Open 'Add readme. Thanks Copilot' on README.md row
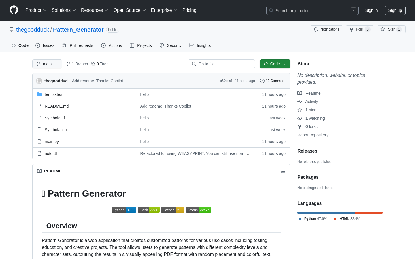Image resolution: width=415 pixels, height=259 pixels. point(166,106)
